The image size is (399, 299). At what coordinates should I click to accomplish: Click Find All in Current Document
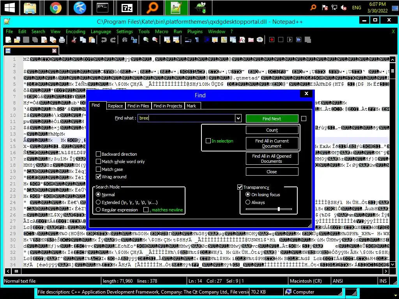pos(272,143)
